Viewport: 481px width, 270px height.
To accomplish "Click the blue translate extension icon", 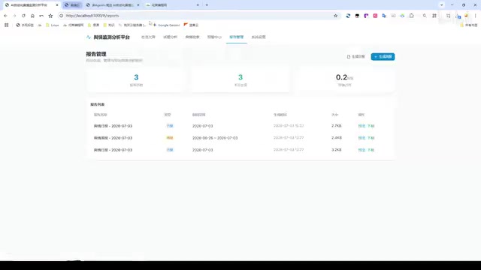I will [x=384, y=16].
